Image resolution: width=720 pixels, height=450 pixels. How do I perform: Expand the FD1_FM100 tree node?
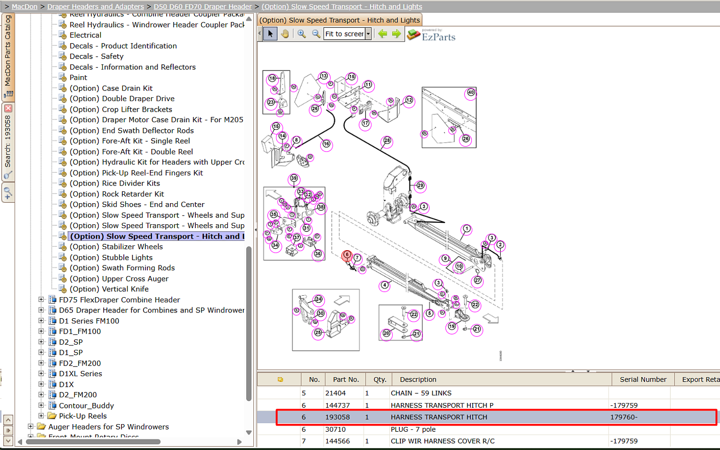click(41, 331)
